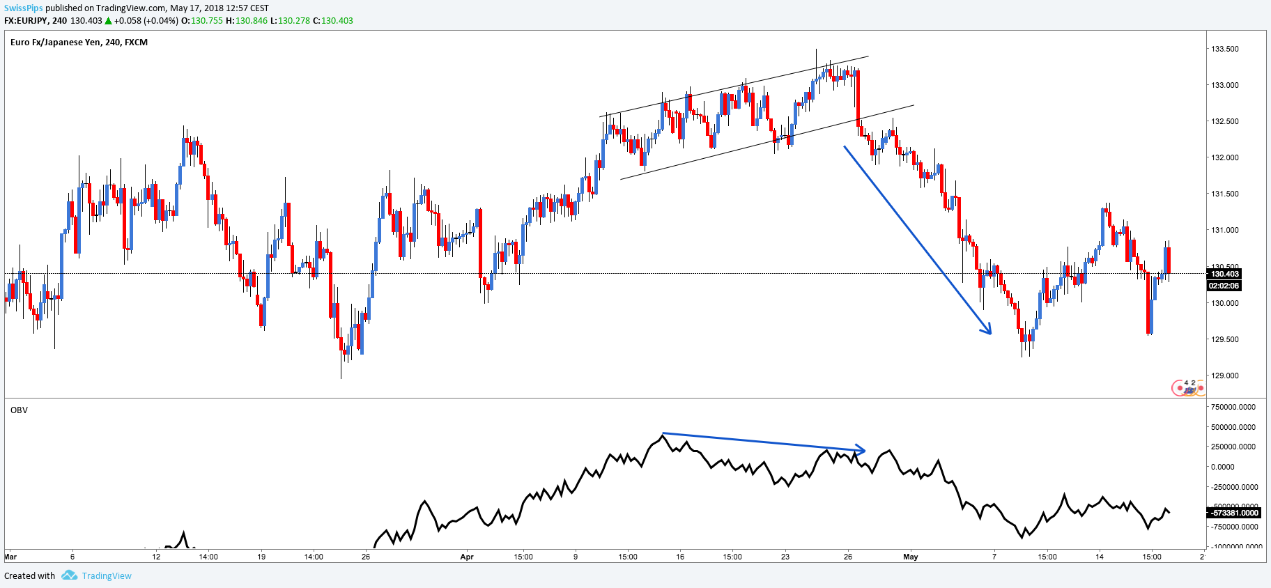Image resolution: width=1271 pixels, height=588 pixels.
Task: Click the 133.000 price axis label
Action: point(1224,85)
